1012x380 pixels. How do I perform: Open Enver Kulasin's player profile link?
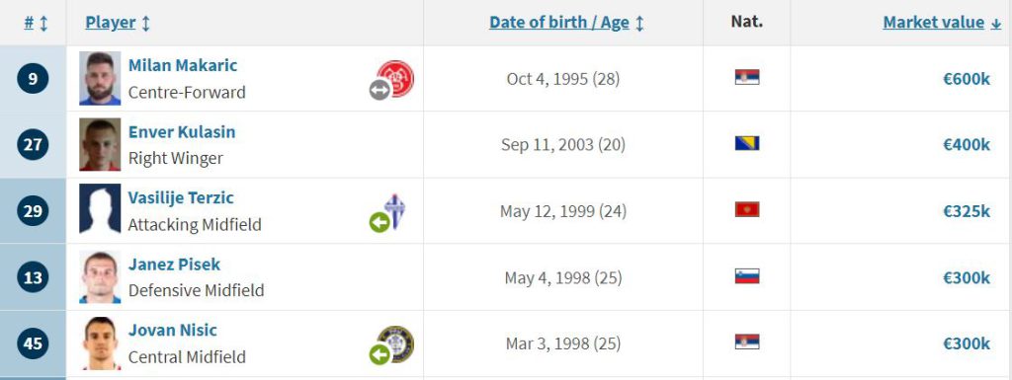182,131
